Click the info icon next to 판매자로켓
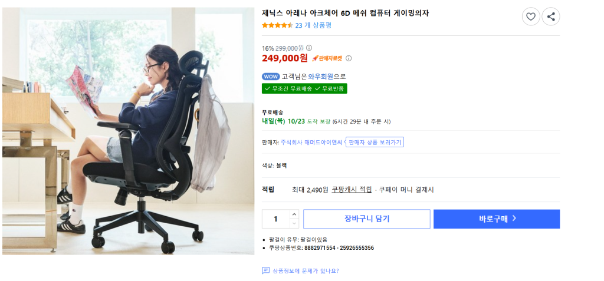 pyautogui.click(x=349, y=58)
